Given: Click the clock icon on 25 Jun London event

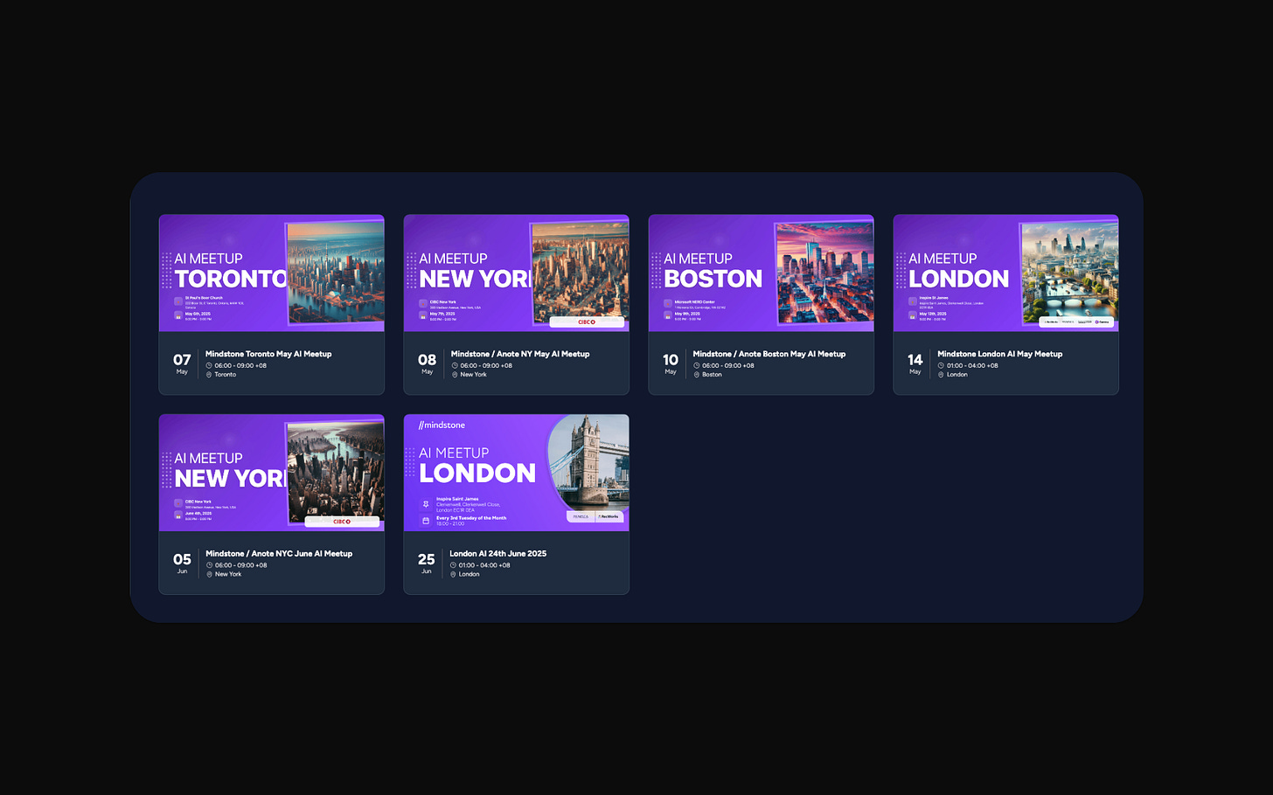Looking at the screenshot, I should tap(453, 565).
